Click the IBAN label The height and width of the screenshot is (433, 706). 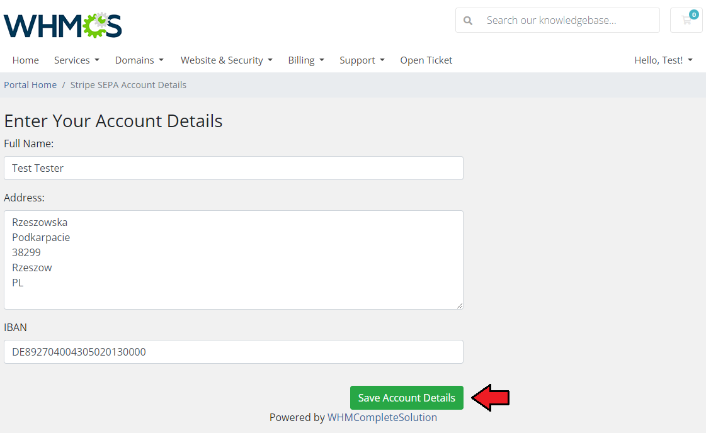pyautogui.click(x=15, y=327)
